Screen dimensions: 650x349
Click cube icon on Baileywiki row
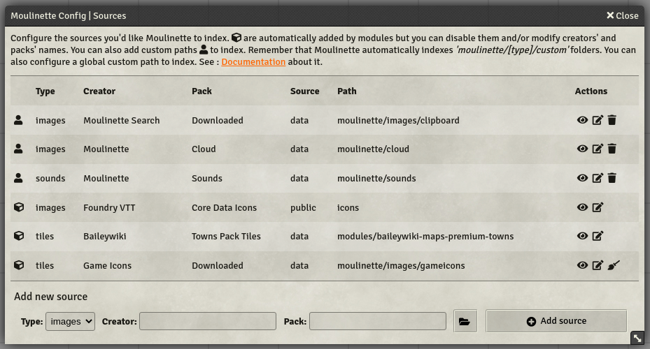point(19,236)
